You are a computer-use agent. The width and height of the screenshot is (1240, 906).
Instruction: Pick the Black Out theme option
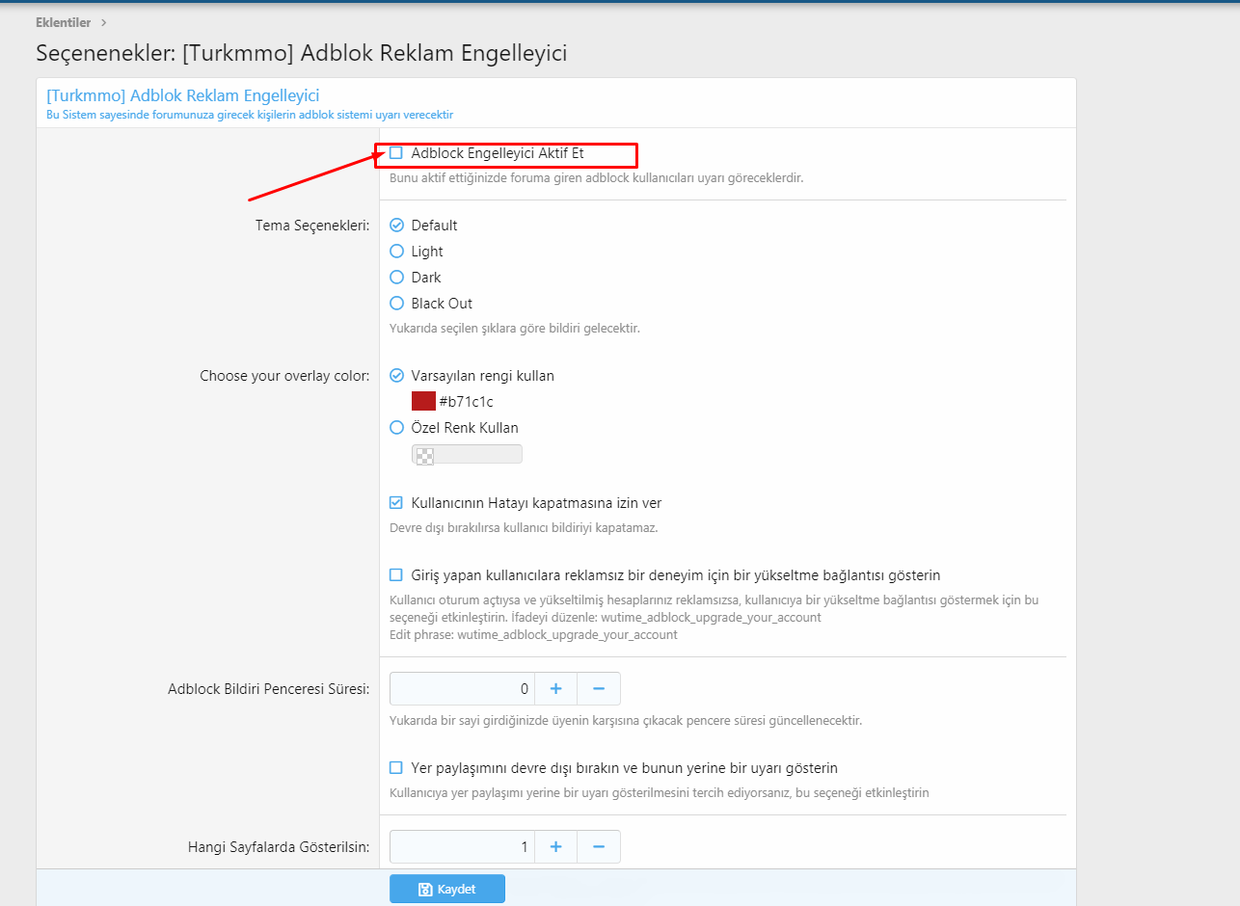coord(396,303)
